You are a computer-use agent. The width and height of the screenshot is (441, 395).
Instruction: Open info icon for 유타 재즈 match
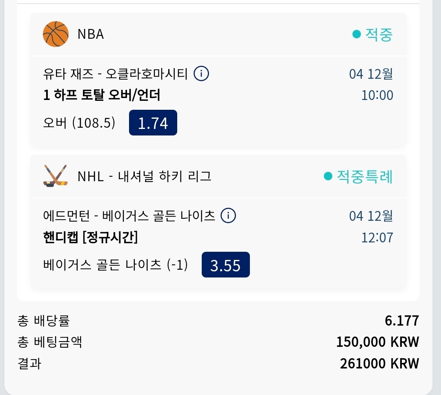pyautogui.click(x=201, y=74)
